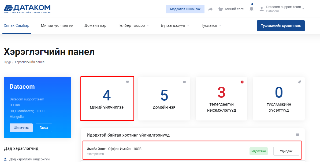Click the ticket icon in the Тусламжийн хүсэлтүүд card
Viewport: 320px width, 162px height.
click(x=299, y=82)
